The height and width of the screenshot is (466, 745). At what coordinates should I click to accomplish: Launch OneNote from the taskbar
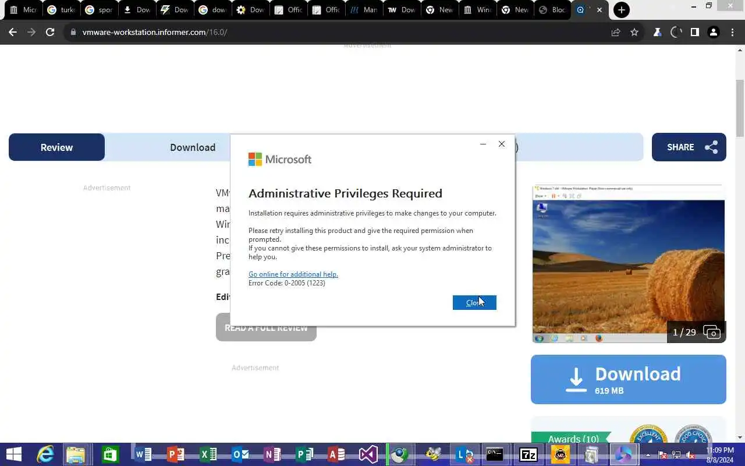[x=272, y=454]
